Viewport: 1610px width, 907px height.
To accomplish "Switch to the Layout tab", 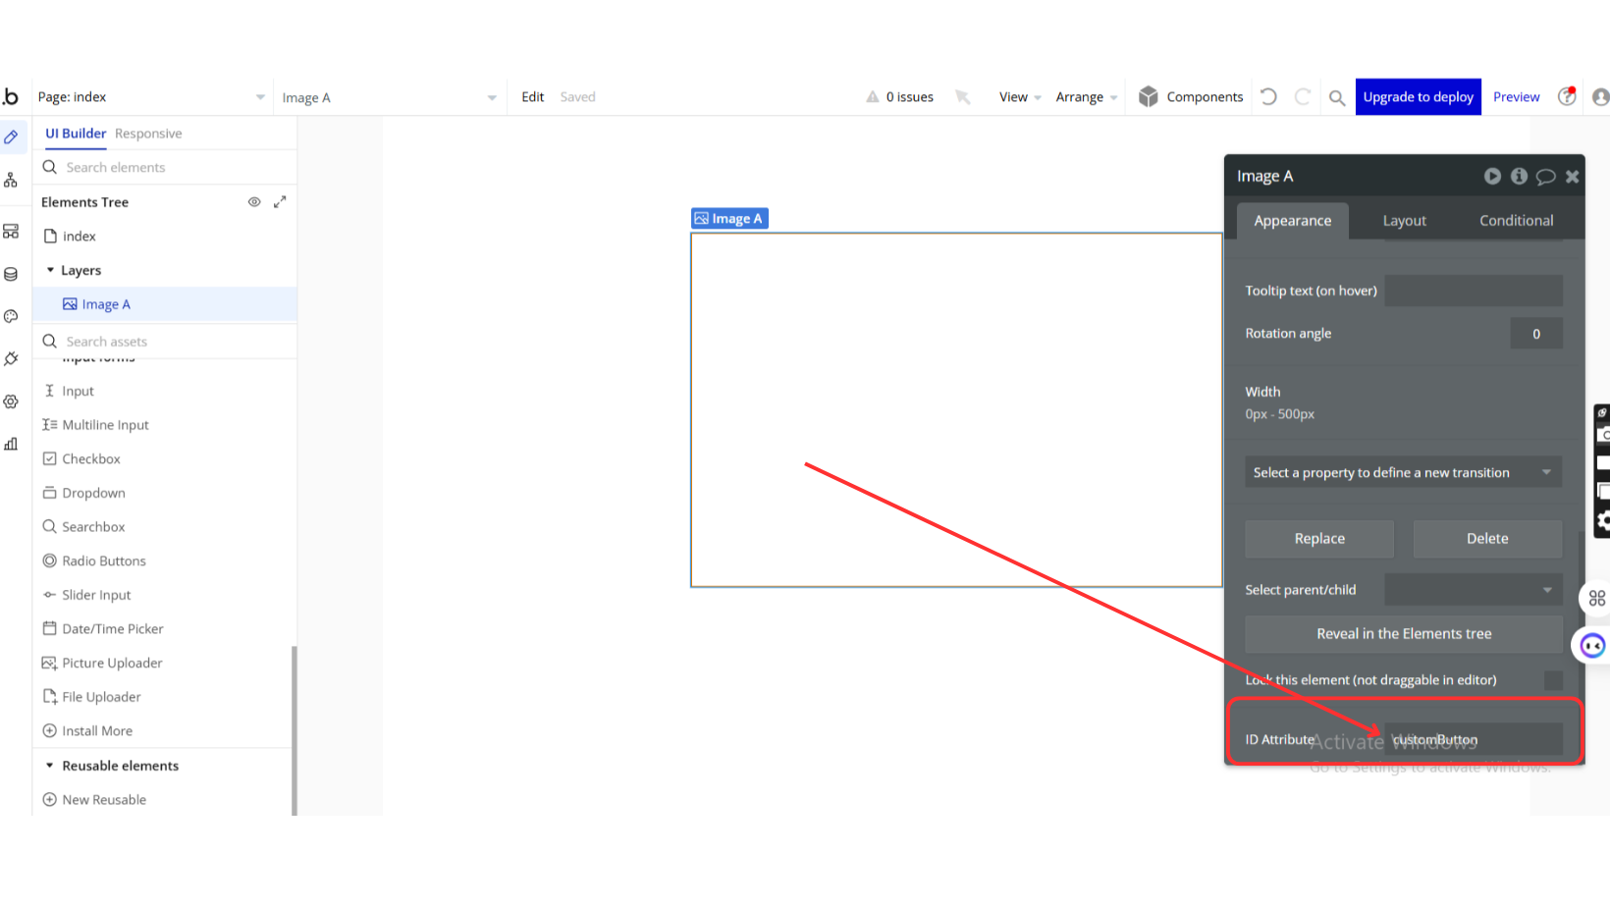I will point(1404,221).
